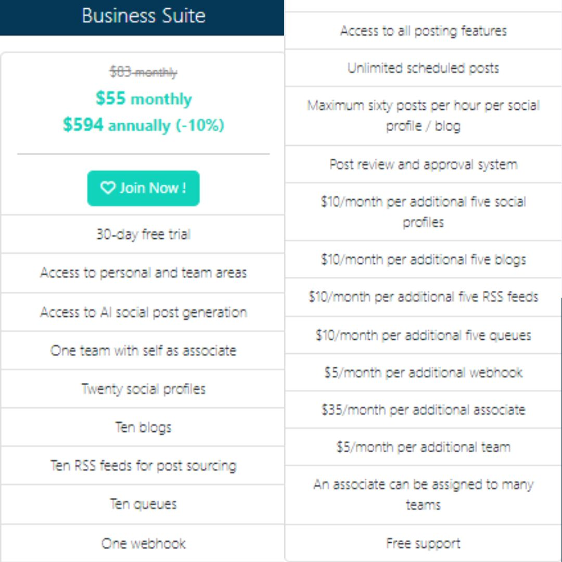Select Access to personal and team areas

click(x=144, y=273)
